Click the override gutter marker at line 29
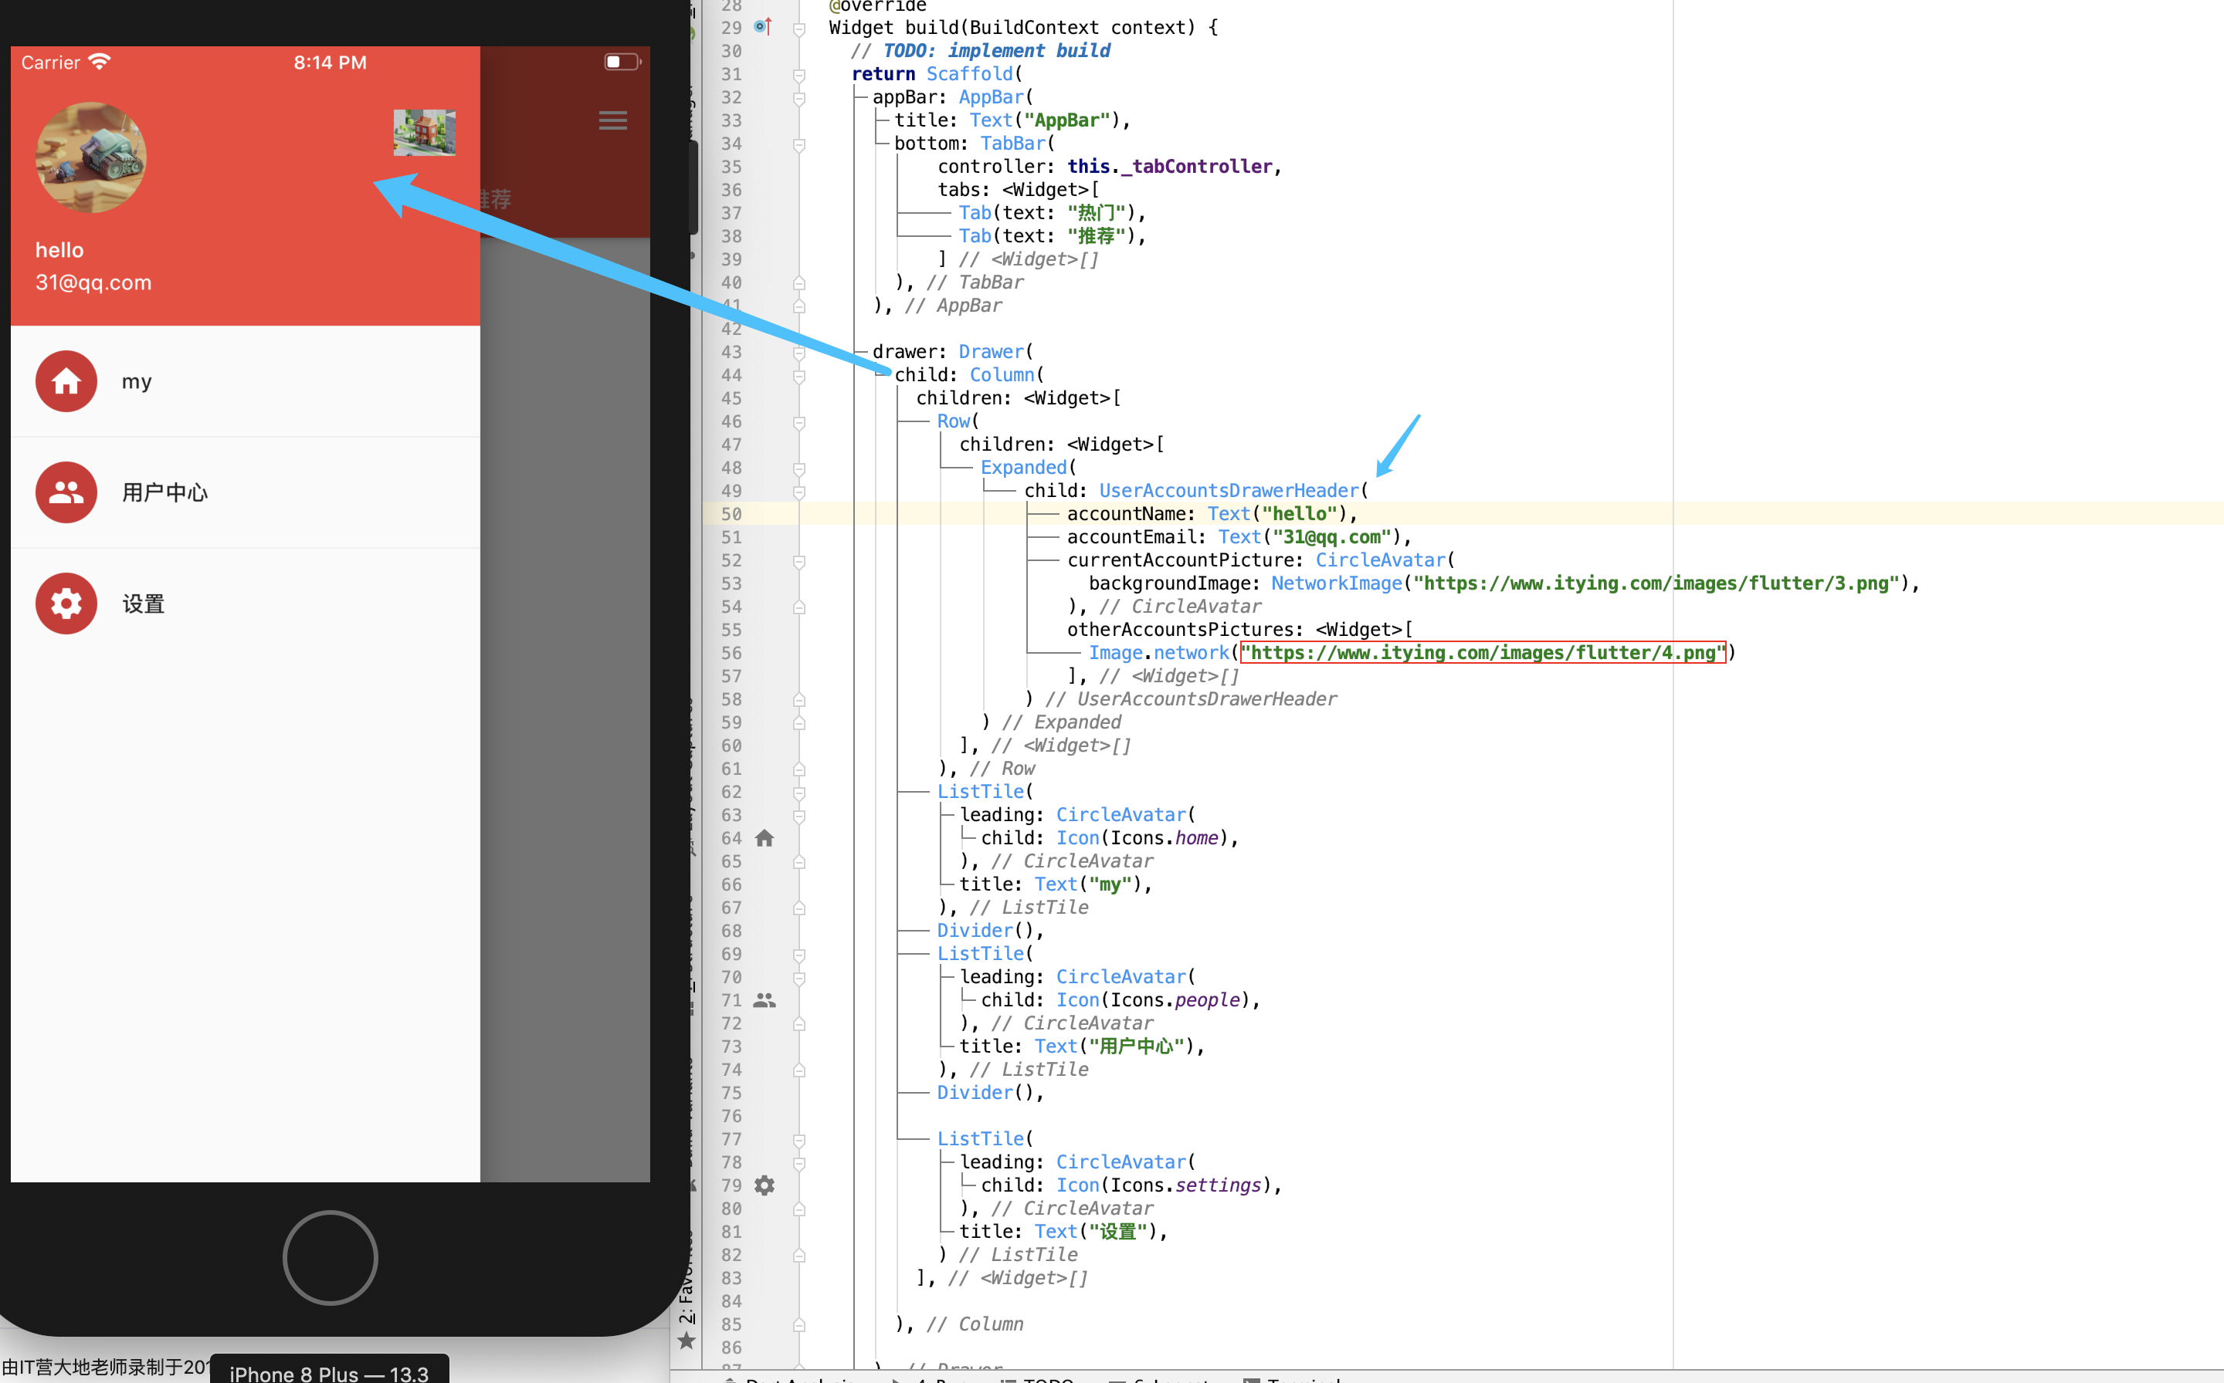 pos(761,26)
